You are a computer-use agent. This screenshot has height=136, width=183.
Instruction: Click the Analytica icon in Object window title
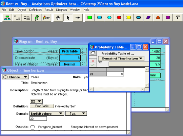tap(4, 70)
